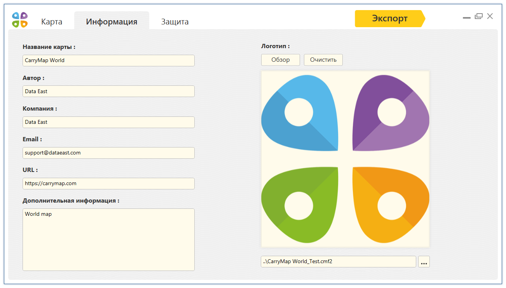Screen dimensions: 506x288
Task: Click the Название карты input field
Action: (108, 61)
